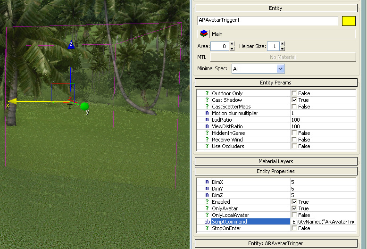Expand the Entity: ARAvatarTrigger panel header
The height and width of the screenshot is (249, 367).
click(x=276, y=243)
